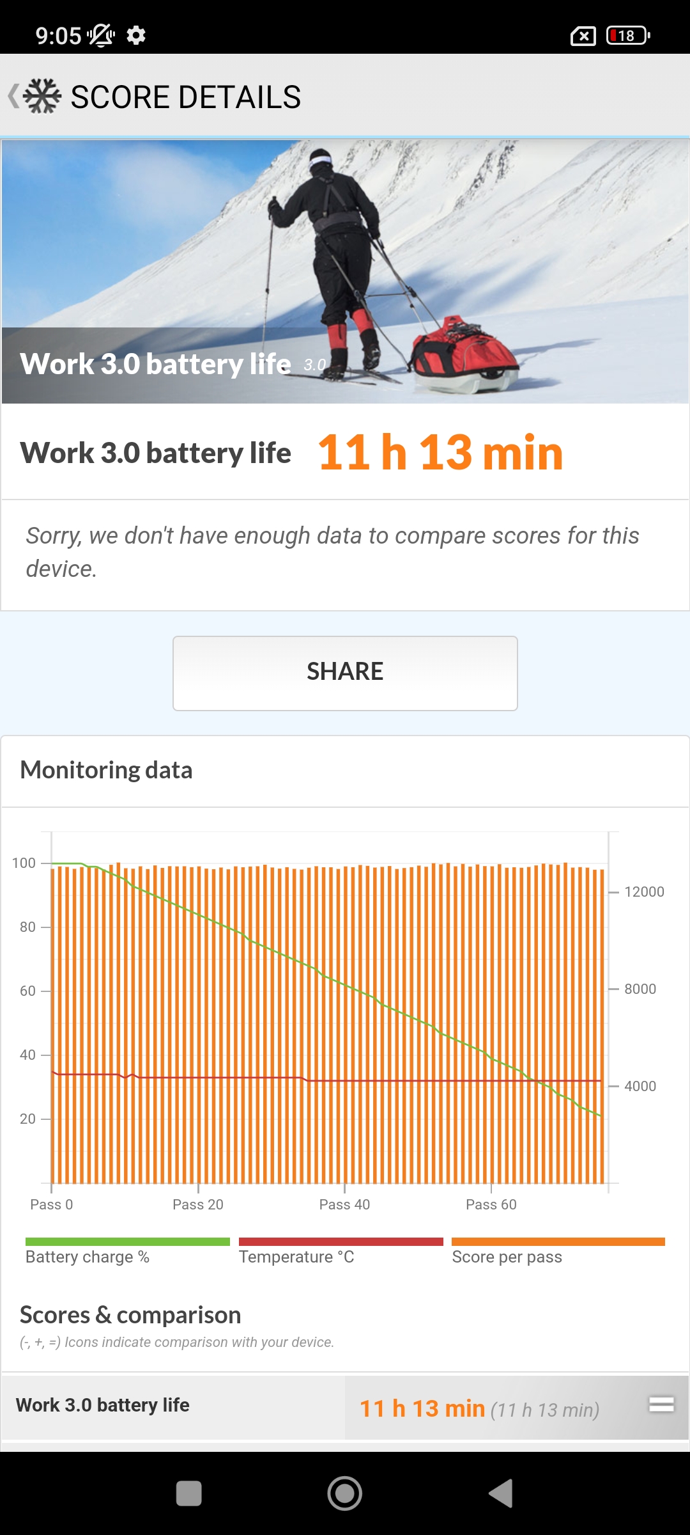Screen dimensions: 690x1535
Task: Tap the orange 11 h 13 min result
Action: 440,452
